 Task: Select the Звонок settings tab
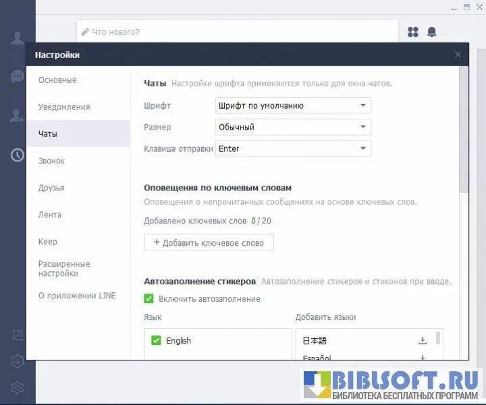pyautogui.click(x=52, y=161)
